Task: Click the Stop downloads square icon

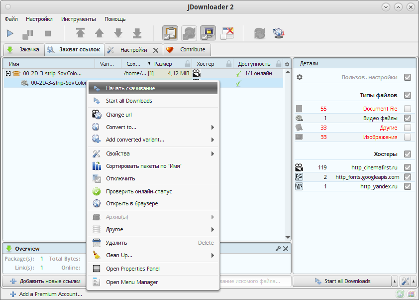Action: point(48,33)
